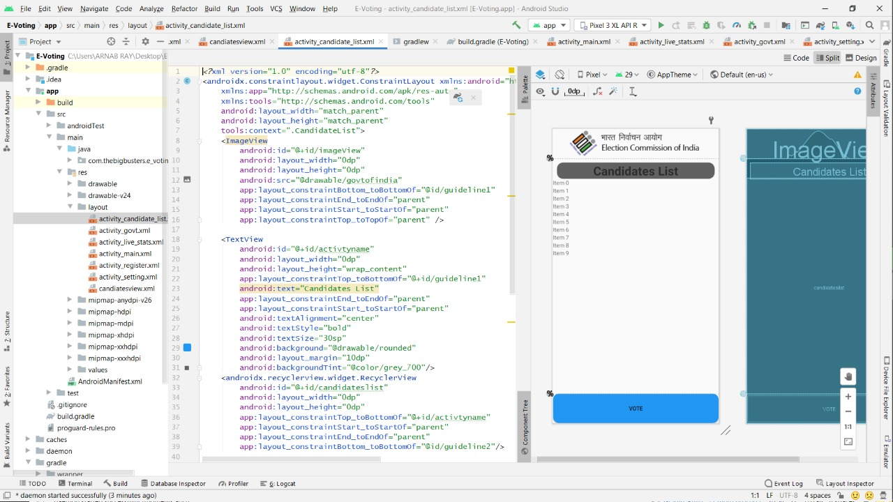This screenshot has height=502, width=893.
Task: Toggle Autoconnect magnet in design toolbar
Action: [x=555, y=91]
